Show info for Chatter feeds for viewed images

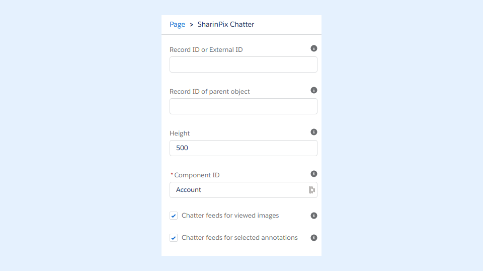click(x=314, y=216)
